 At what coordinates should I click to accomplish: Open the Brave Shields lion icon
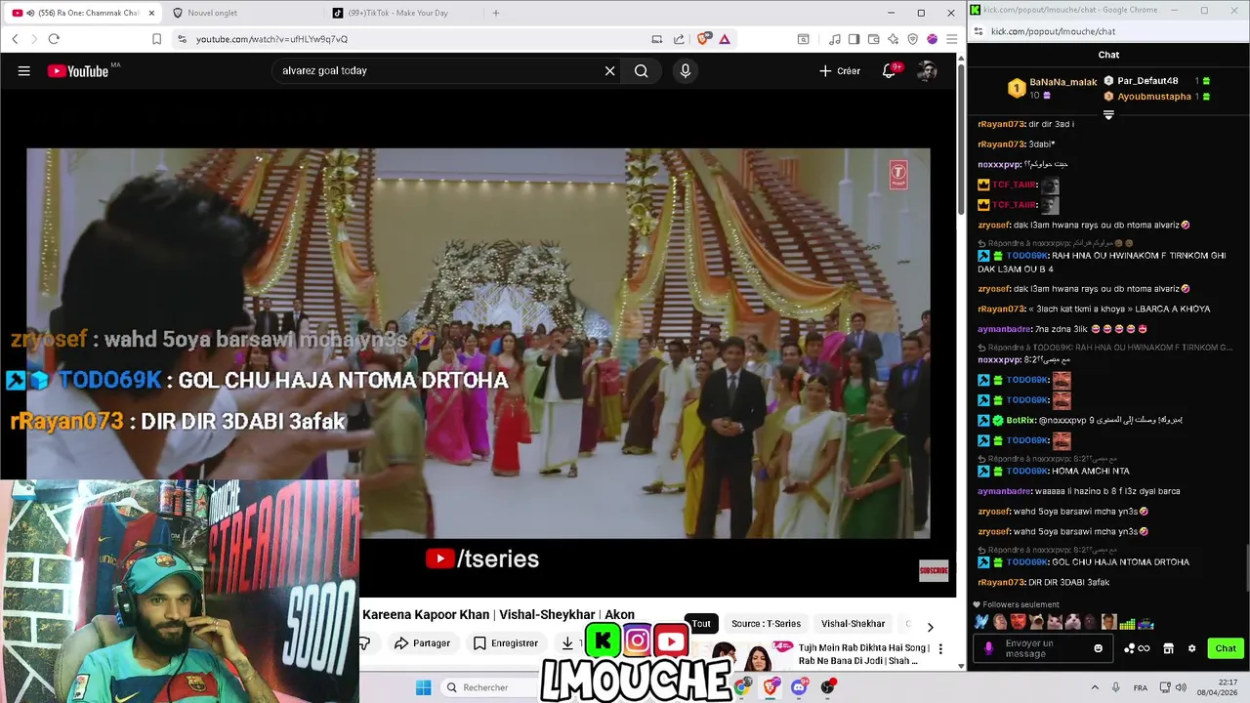click(x=703, y=39)
